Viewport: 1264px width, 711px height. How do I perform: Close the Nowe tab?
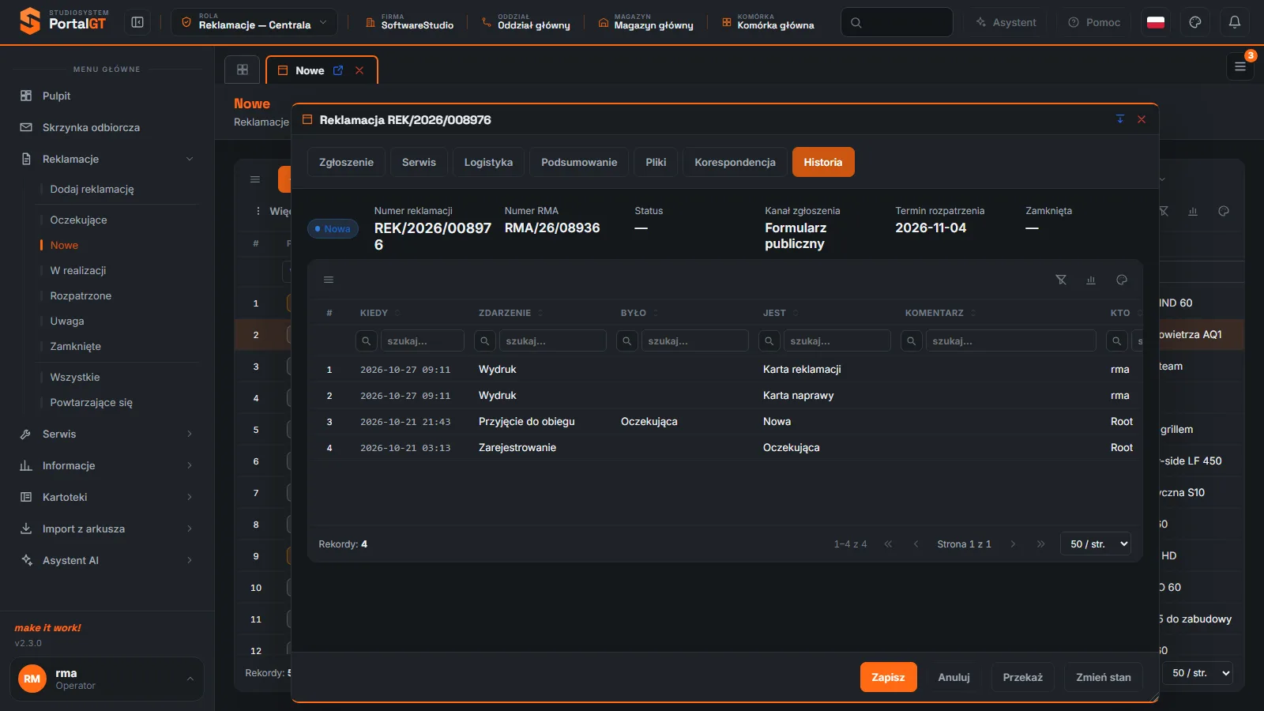359,70
